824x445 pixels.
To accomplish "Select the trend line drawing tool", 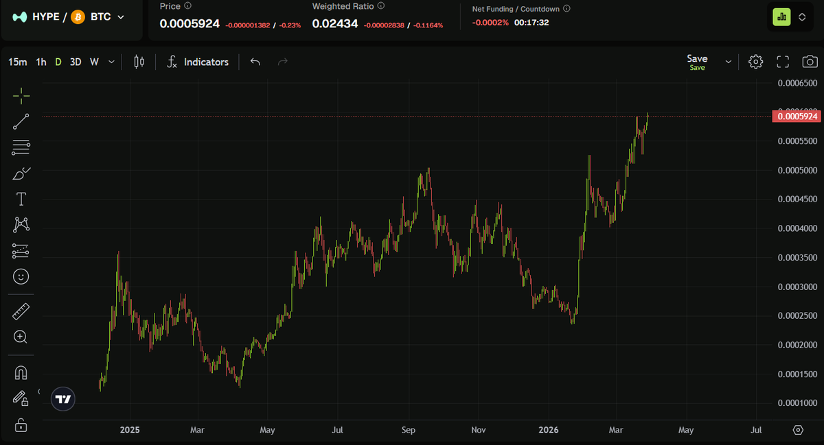I will (x=21, y=121).
